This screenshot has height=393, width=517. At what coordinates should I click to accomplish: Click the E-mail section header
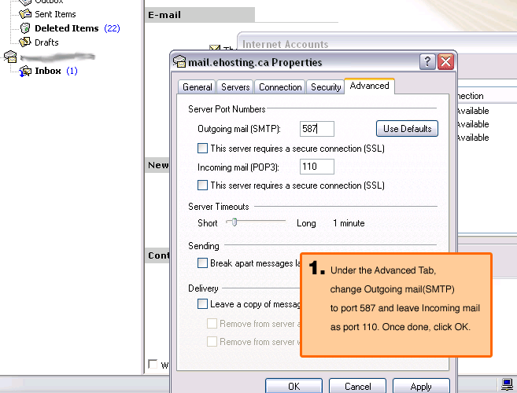coord(199,15)
